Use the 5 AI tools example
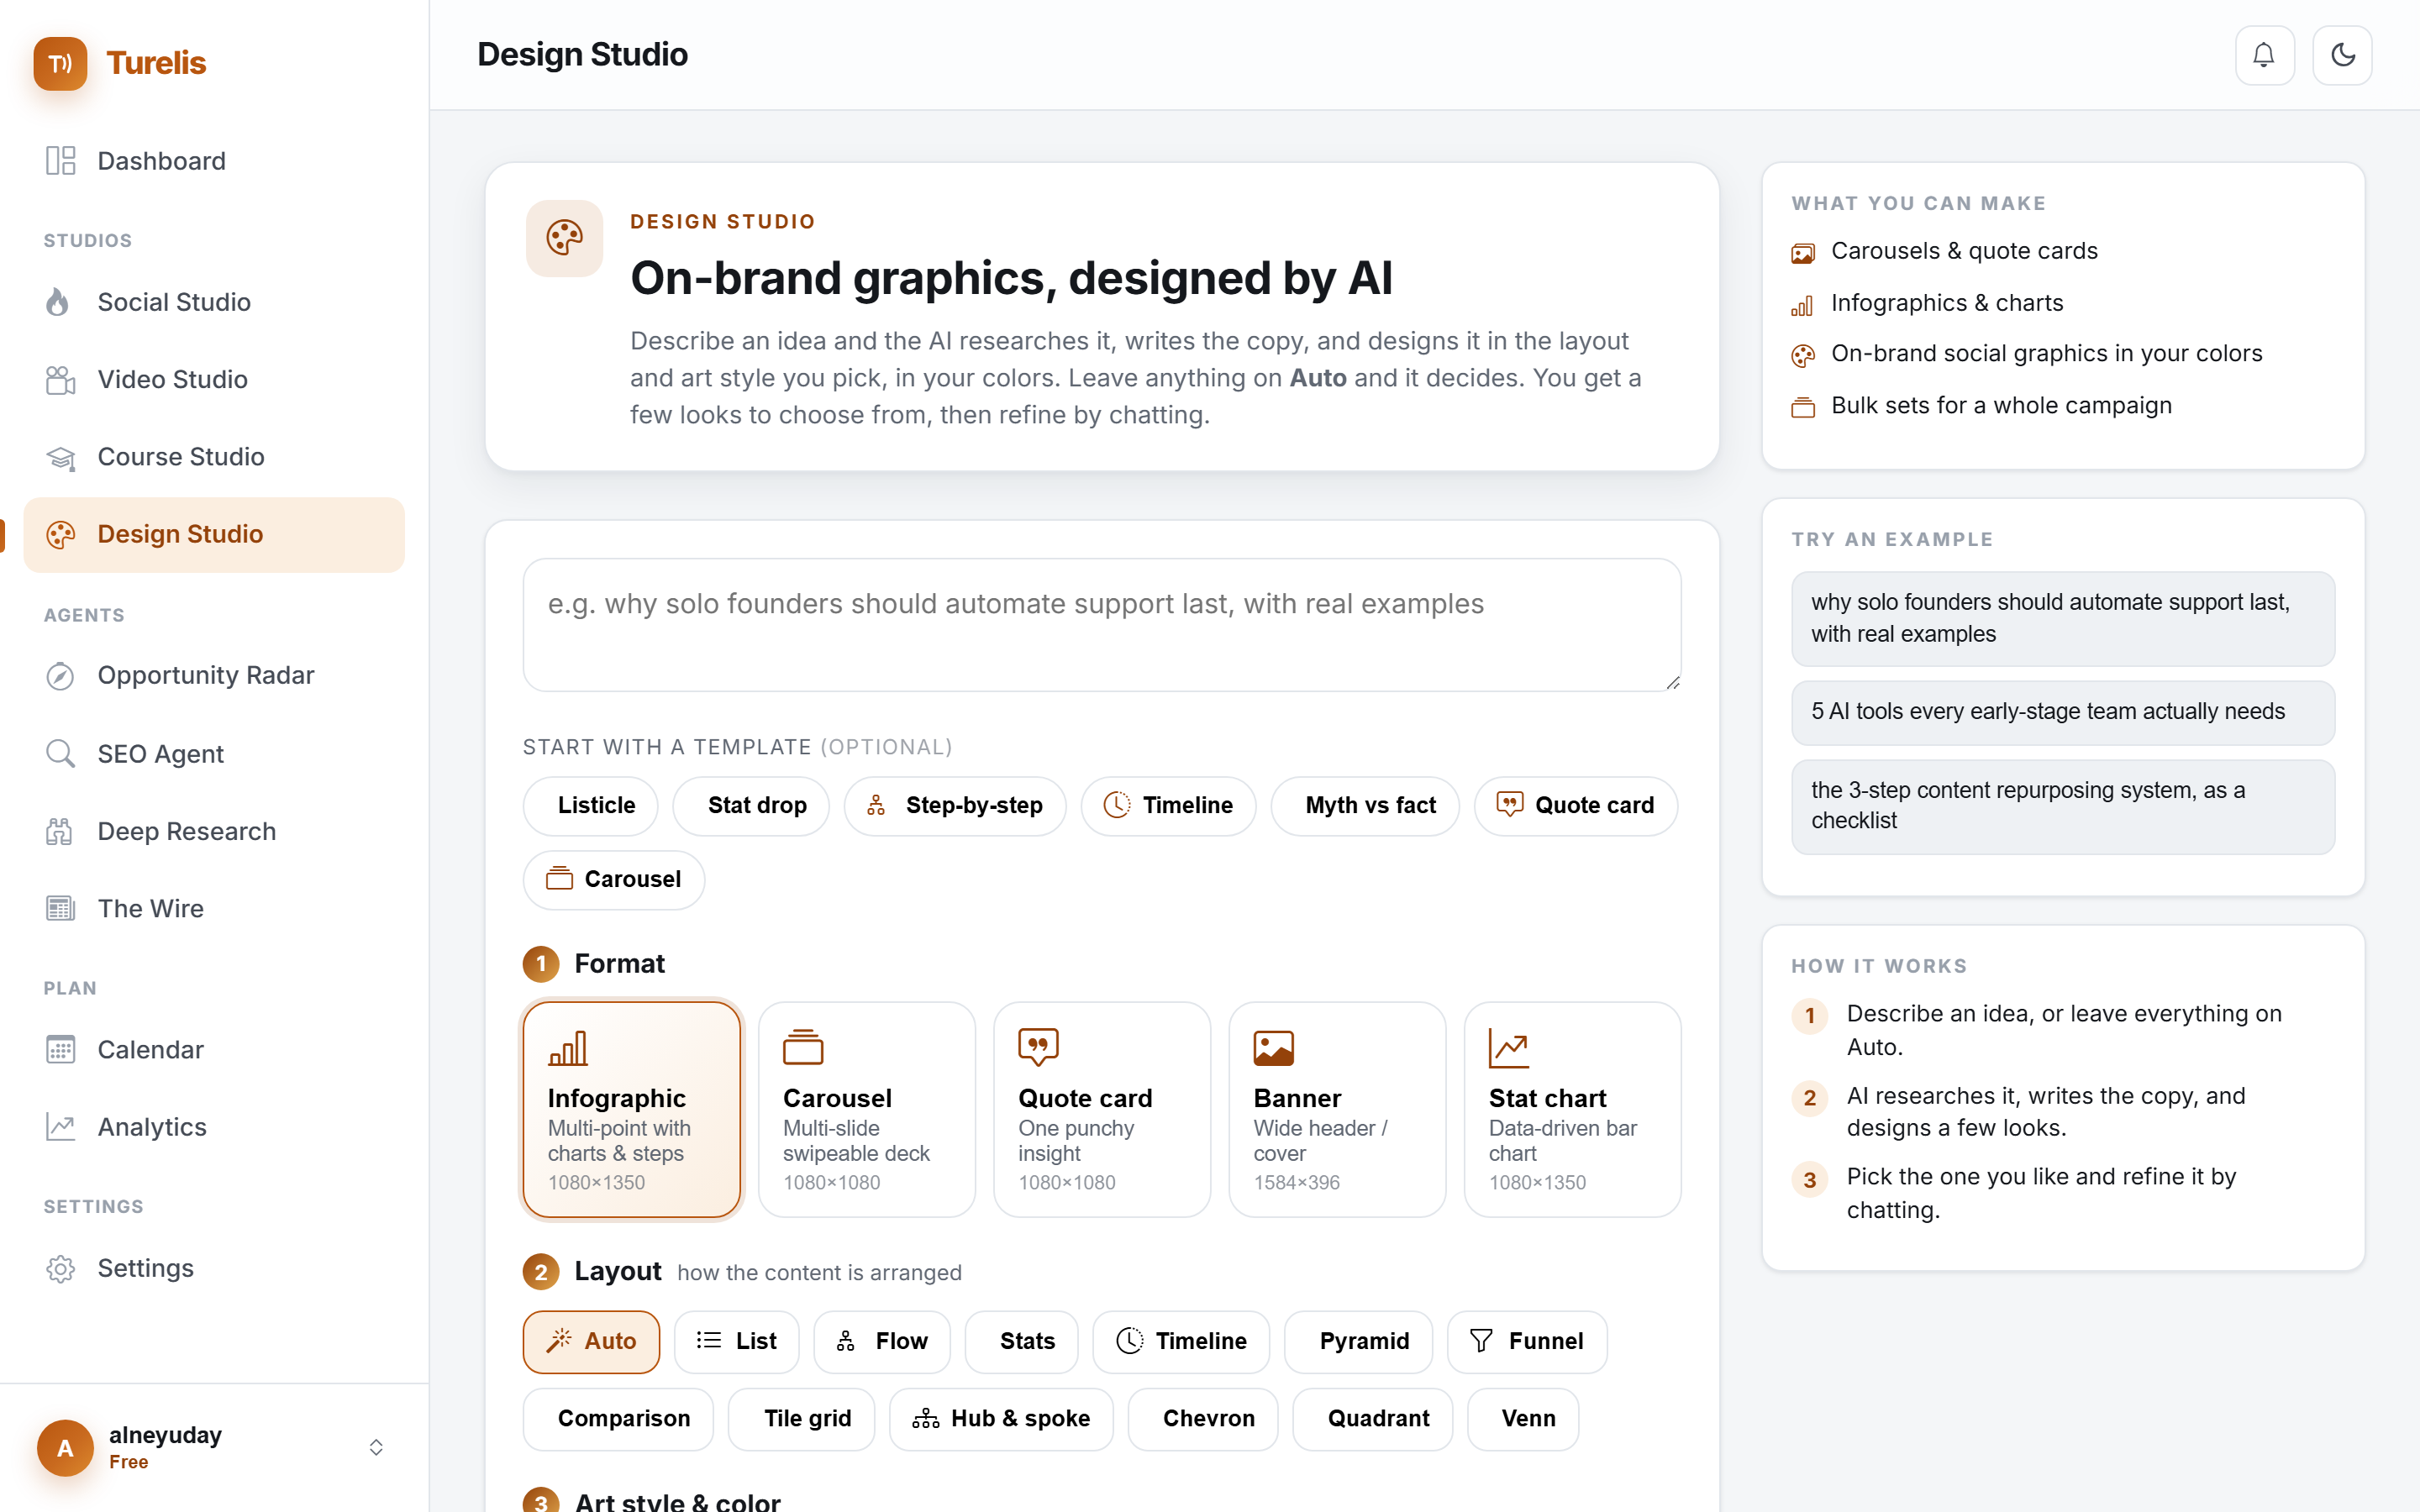 [x=2063, y=713]
